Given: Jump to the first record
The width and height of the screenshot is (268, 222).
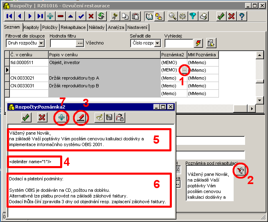Looking at the screenshot, I should [9, 16].
